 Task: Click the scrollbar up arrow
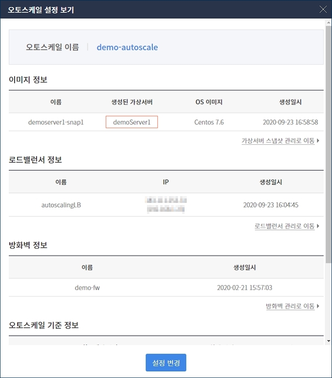[328, 23]
